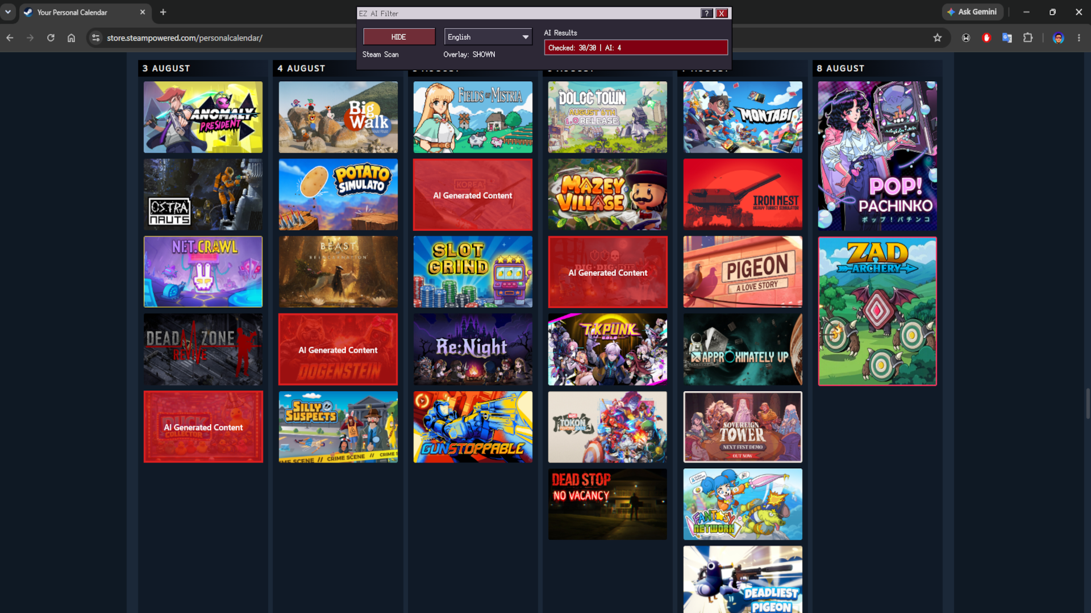Open the red stop-hand ad blocker extension
The width and height of the screenshot is (1091, 613).
pyautogui.click(x=986, y=38)
